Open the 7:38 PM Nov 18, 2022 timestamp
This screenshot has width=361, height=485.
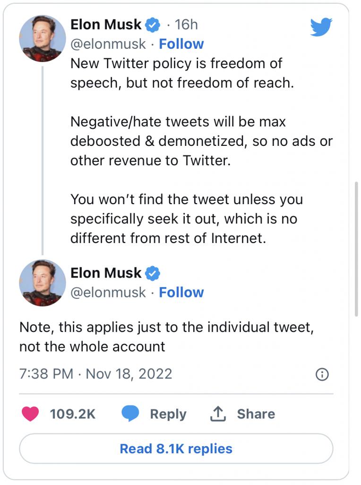95,374
